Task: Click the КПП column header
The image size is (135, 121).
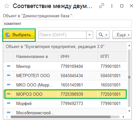Action: pos(113,57)
